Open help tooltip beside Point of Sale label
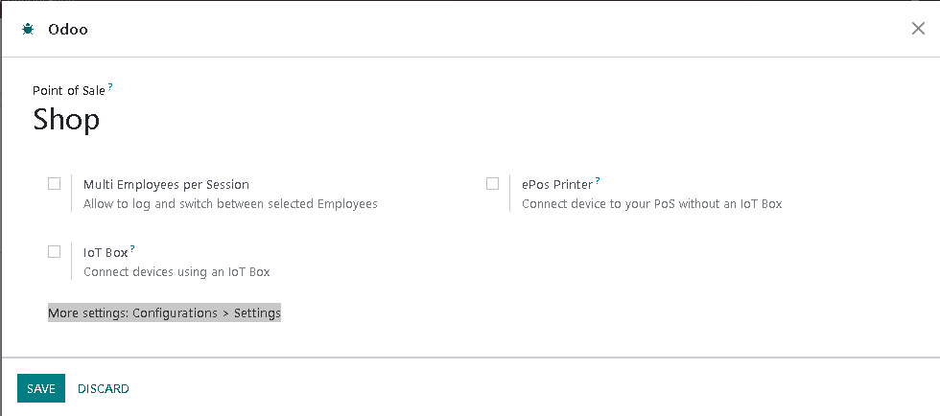The image size is (940, 416). click(x=110, y=87)
